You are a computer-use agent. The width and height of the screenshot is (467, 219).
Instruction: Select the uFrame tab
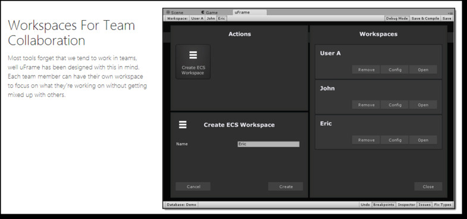tap(250, 12)
